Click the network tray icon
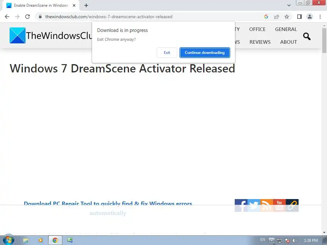Screen dimensions: 327x245 point(279,241)
